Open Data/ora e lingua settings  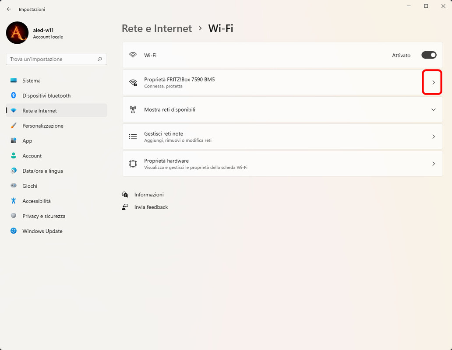click(42, 171)
